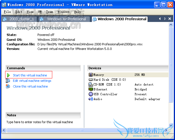
Task: Click Start this virtual machine link
Action: coord(30,75)
